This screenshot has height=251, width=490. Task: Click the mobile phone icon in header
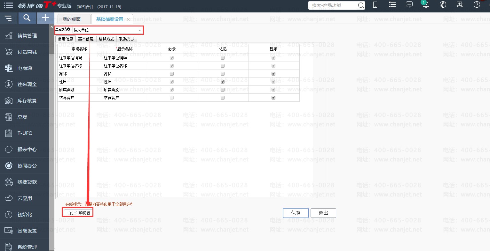click(x=375, y=5)
